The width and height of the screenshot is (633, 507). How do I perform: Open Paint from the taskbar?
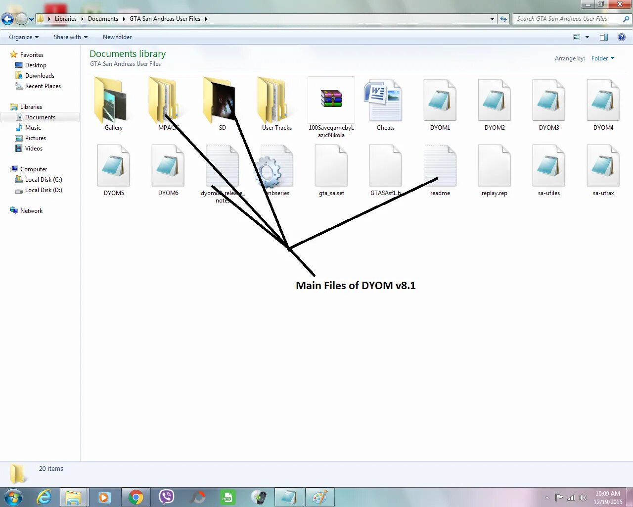coord(319,497)
